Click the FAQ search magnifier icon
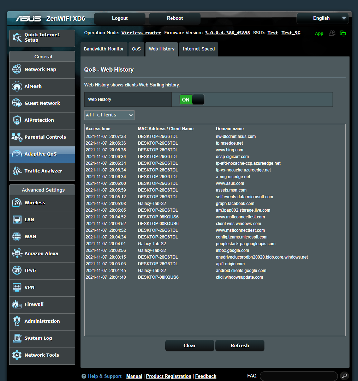 click(344, 376)
